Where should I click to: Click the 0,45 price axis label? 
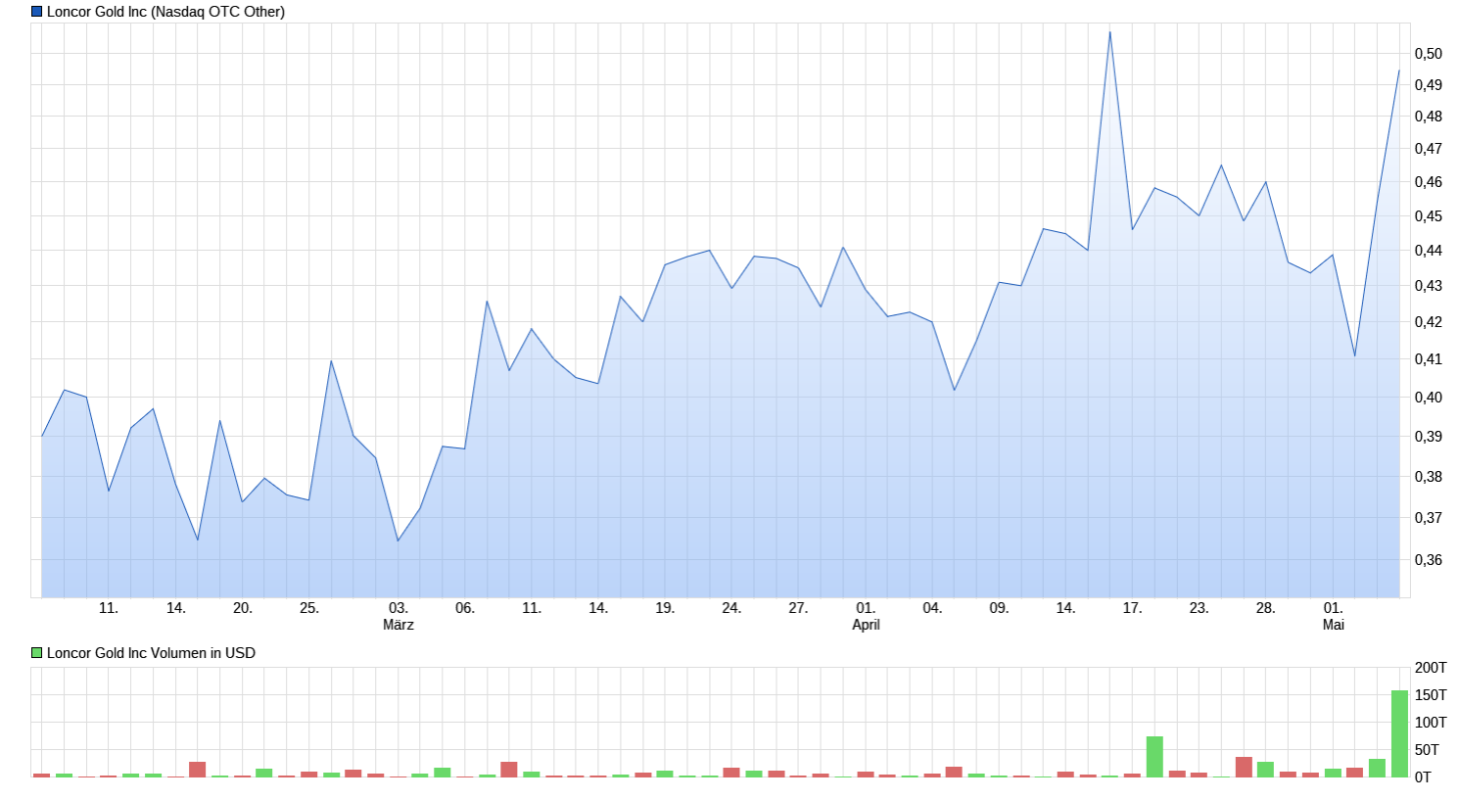1429,216
